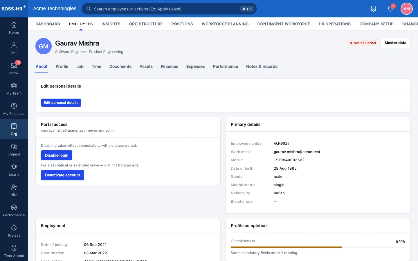Open COMPANY SETUP navigation item
This screenshot has height=261, width=418.
[376, 24]
